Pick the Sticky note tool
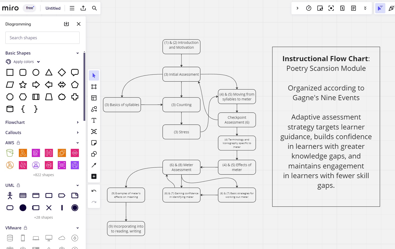This screenshot has width=395, height=249. (94, 143)
